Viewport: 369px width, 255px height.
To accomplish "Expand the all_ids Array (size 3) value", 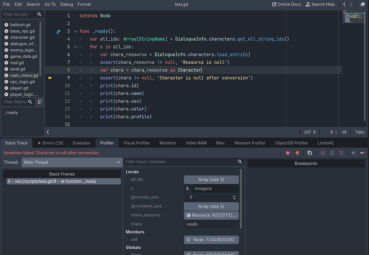I will pyautogui.click(x=211, y=180).
